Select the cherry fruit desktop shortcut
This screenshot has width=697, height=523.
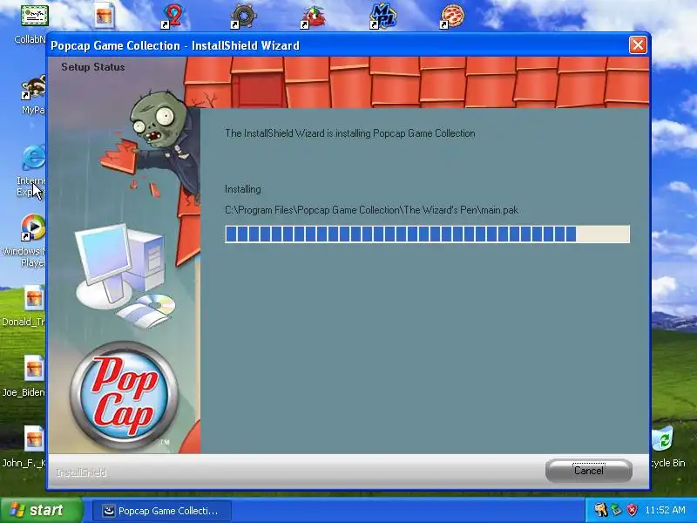(x=313, y=17)
